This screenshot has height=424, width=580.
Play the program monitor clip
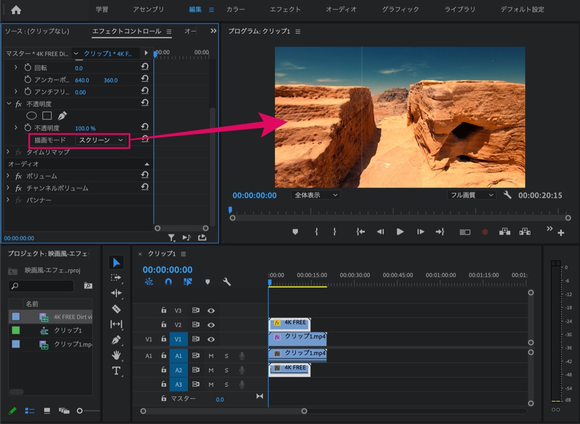pyautogui.click(x=400, y=232)
